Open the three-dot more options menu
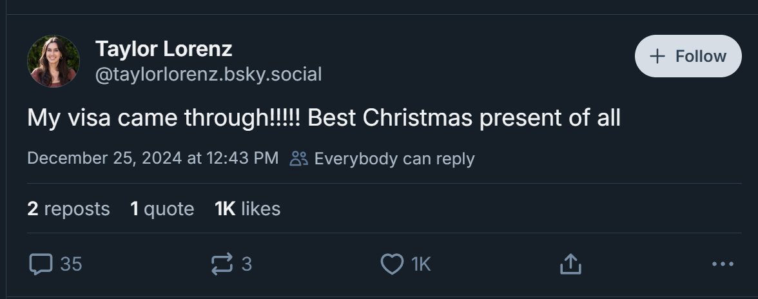Screen dimensions: 758x299 click(x=723, y=264)
